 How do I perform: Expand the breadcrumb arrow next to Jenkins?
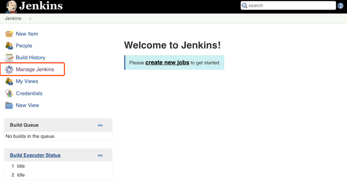(30, 19)
